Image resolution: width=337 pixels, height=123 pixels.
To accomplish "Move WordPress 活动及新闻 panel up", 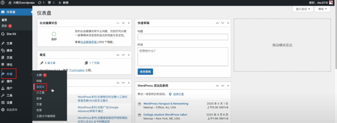I will point(217,86).
